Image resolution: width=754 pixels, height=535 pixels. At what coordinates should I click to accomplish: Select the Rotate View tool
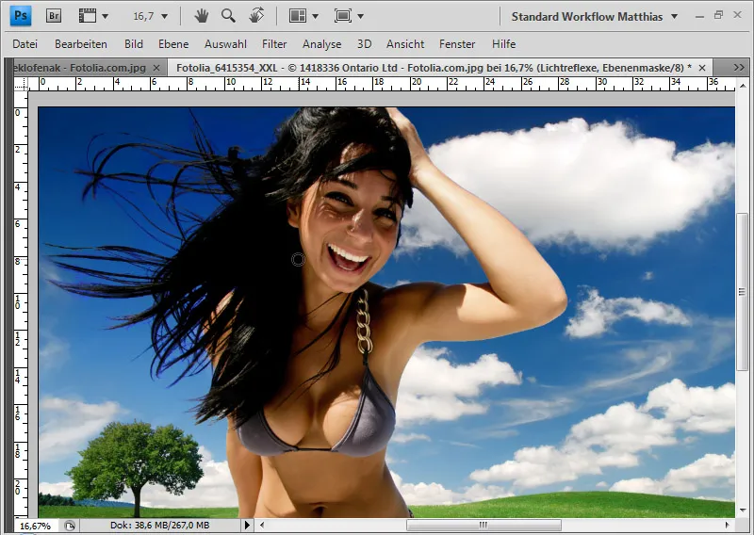click(256, 15)
